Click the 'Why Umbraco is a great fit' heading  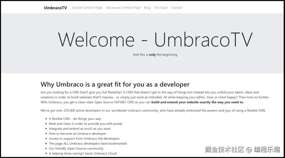tap(115, 84)
